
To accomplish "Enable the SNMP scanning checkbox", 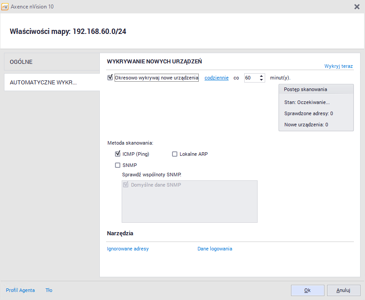I will pos(118,165).
